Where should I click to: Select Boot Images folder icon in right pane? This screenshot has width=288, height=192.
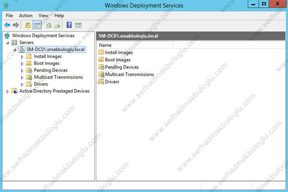click(x=101, y=59)
